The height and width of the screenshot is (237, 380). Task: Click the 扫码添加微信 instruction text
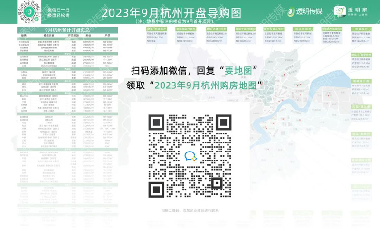pos(159,70)
